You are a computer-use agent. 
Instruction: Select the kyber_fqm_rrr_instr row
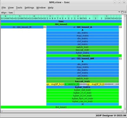pyautogui.click(x=83, y=99)
